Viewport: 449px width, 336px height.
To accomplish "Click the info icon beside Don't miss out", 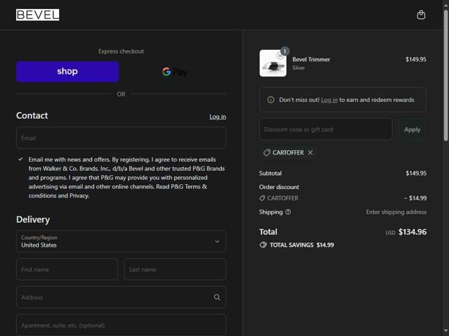I will click(x=271, y=100).
